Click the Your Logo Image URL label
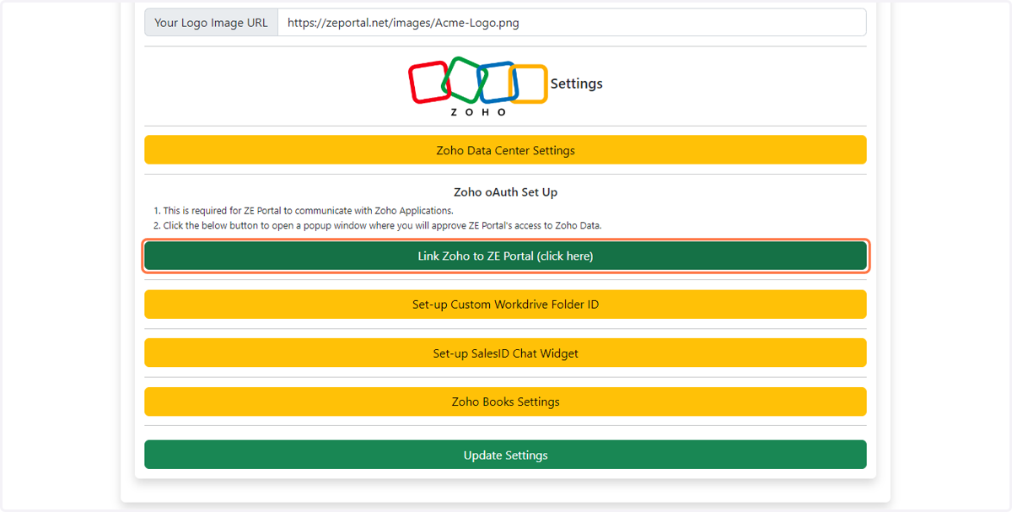1012x512 pixels. pos(211,23)
